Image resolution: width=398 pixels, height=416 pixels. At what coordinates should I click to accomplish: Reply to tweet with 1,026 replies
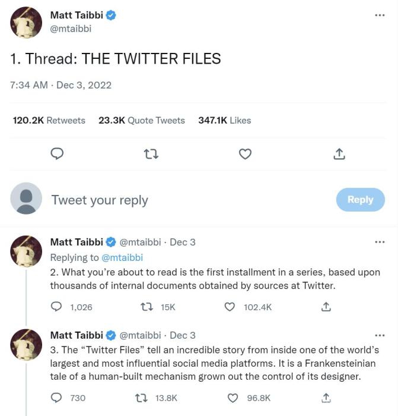57,307
